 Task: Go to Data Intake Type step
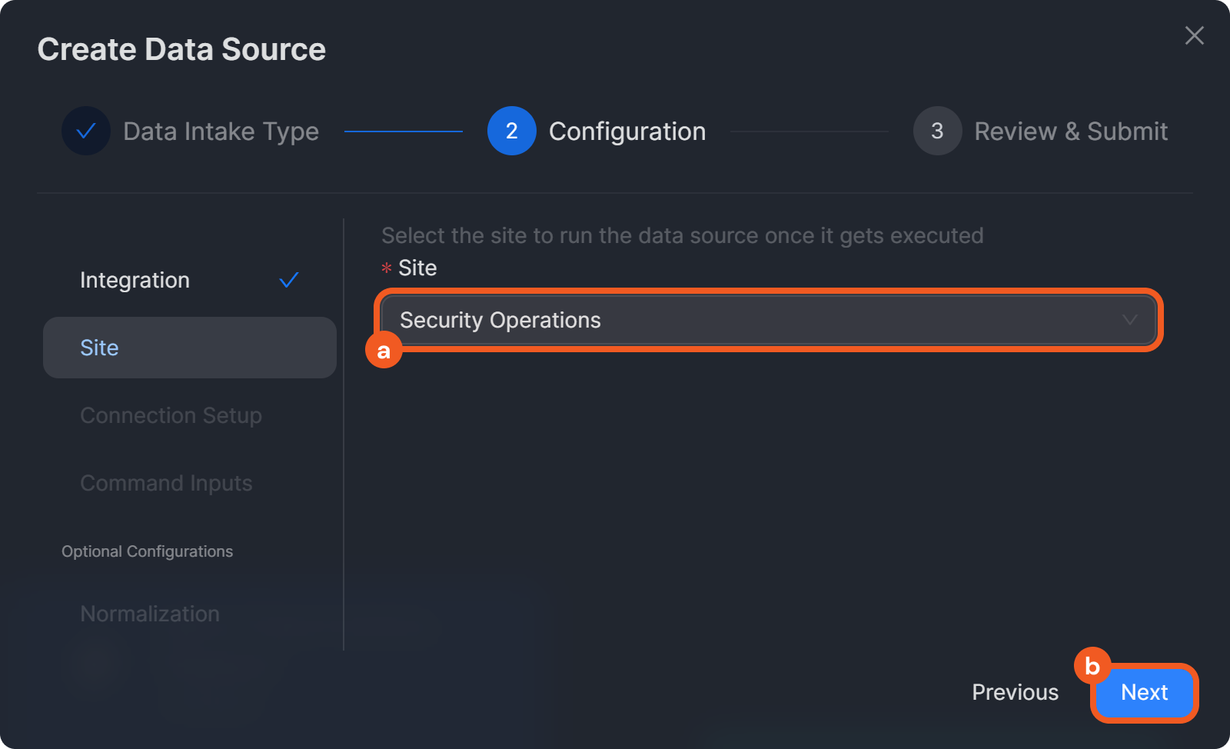pyautogui.click(x=221, y=131)
